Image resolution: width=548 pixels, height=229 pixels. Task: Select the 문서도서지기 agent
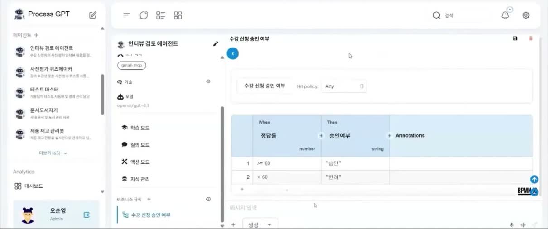pos(53,113)
